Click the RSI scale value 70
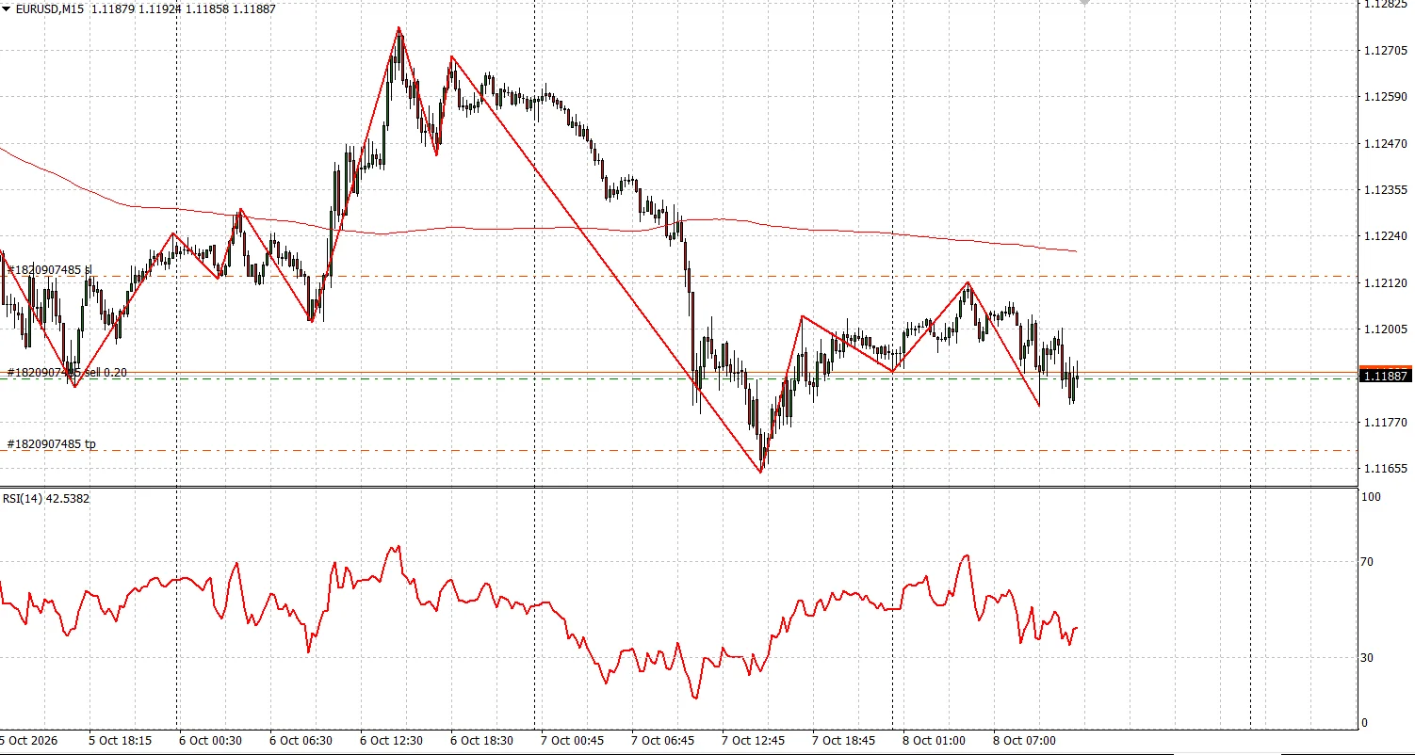Screen dimensions: 1415x755 pos(1369,562)
